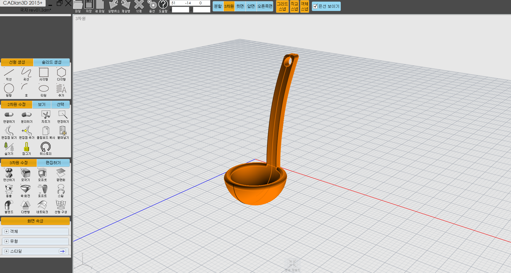
Task: Select the 사각형 (Rectangle) tool
Action: click(x=44, y=72)
